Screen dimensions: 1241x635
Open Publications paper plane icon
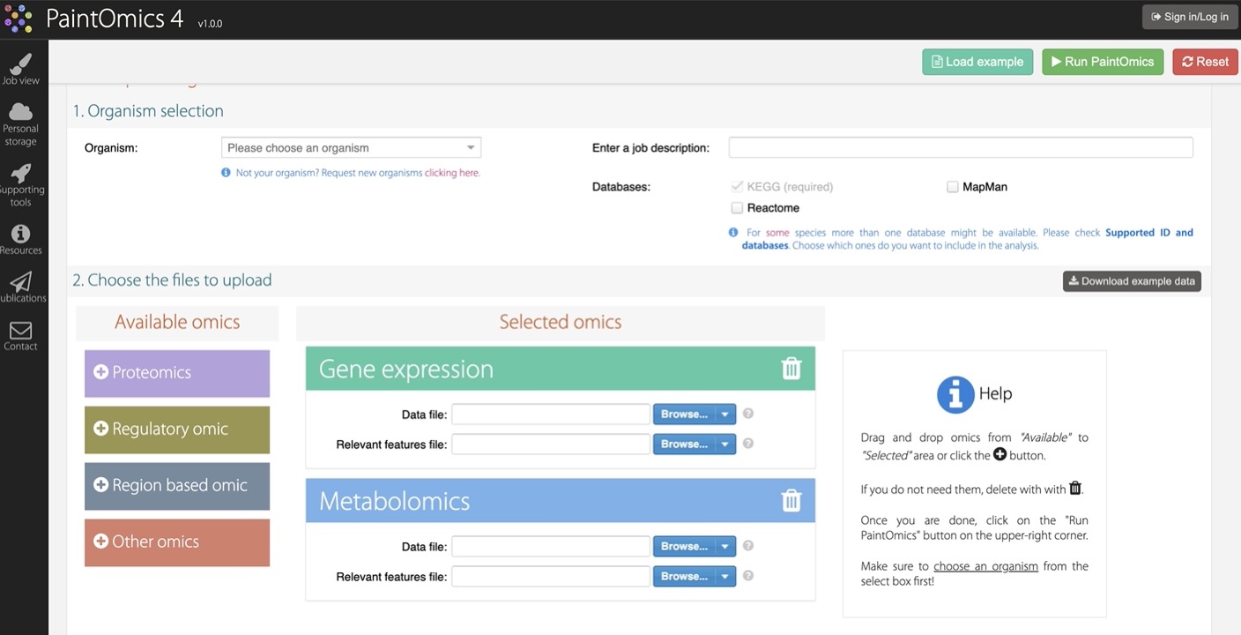[20, 281]
